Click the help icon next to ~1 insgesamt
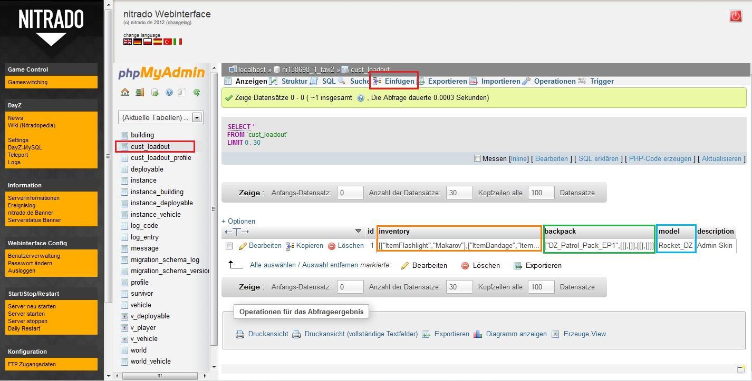 361,98
